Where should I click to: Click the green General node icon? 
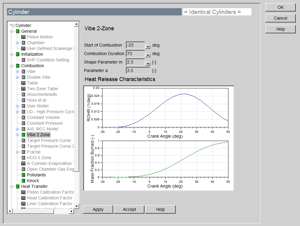pyautogui.click(x=18, y=31)
